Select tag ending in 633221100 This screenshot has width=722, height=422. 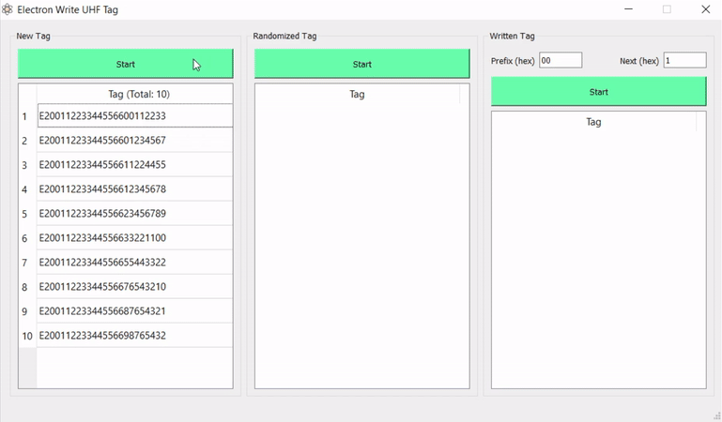134,238
